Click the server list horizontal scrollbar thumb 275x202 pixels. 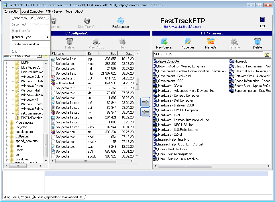pyautogui.click(x=185, y=166)
